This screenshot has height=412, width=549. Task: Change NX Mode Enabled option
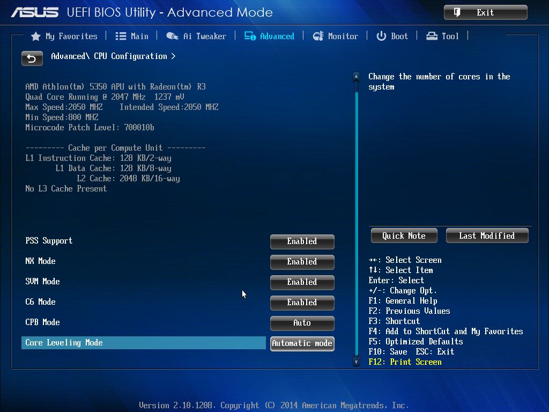click(x=302, y=262)
